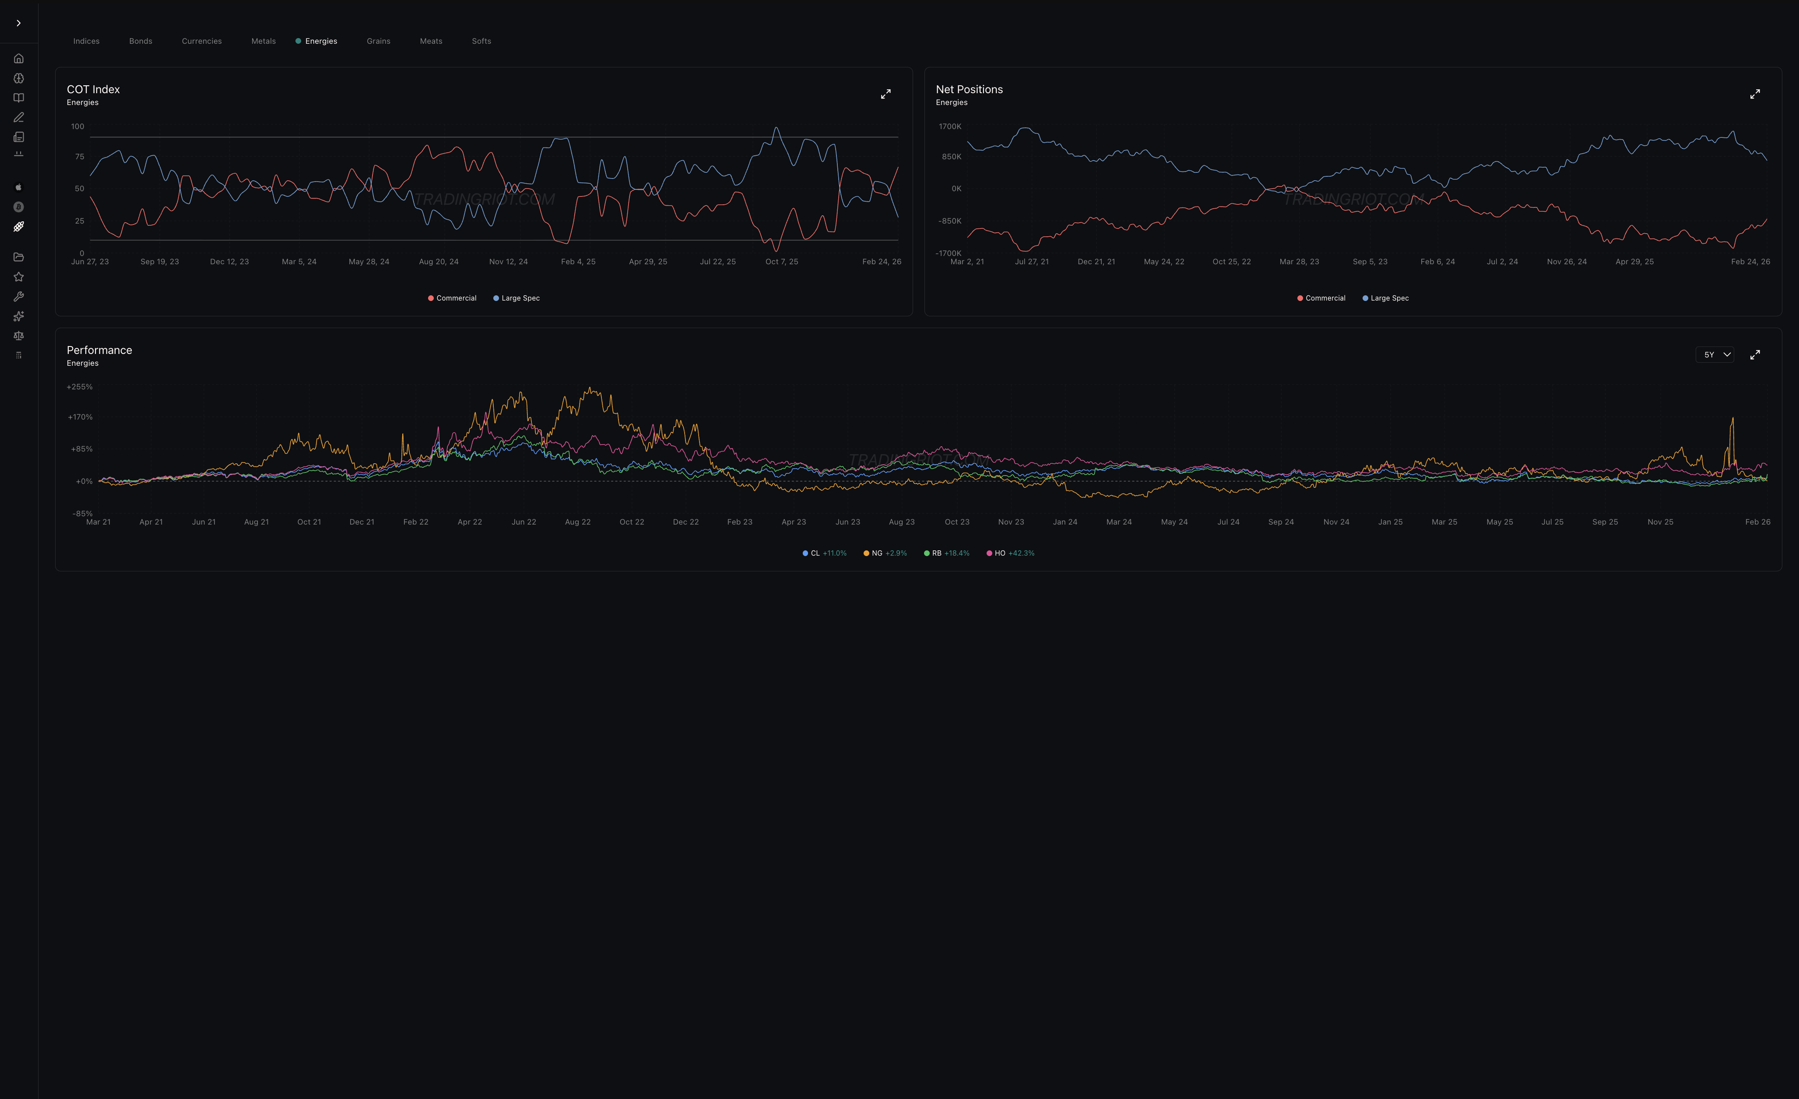Expand the Net Positions chart to fullscreen

[x=1755, y=94]
